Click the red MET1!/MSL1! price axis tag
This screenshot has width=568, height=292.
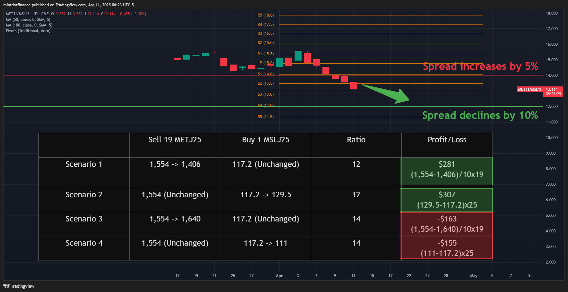coord(530,89)
